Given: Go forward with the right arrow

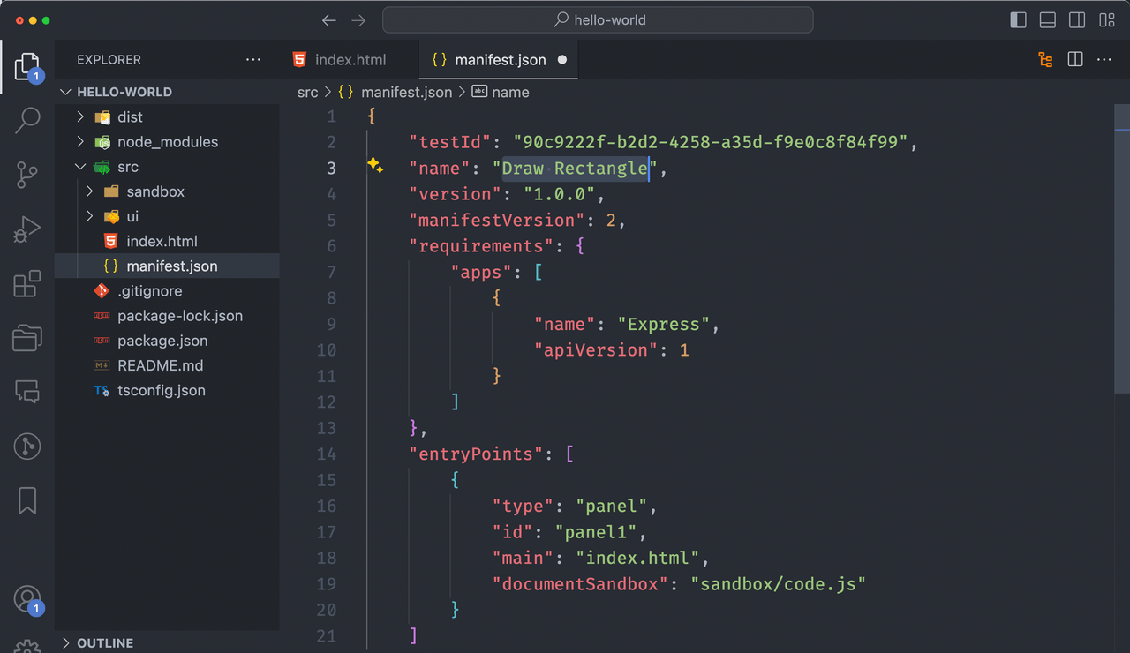Looking at the screenshot, I should coord(358,19).
